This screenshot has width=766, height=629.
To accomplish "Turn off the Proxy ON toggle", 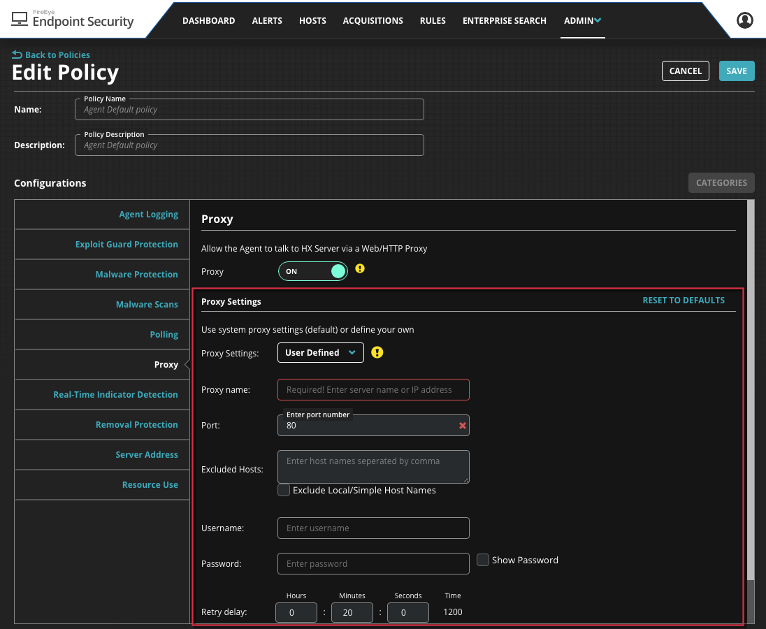I will [x=313, y=271].
